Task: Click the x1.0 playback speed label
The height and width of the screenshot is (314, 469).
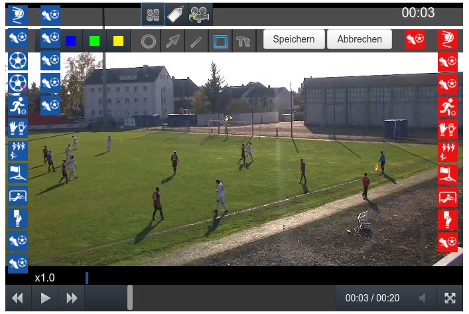Action: click(x=44, y=277)
